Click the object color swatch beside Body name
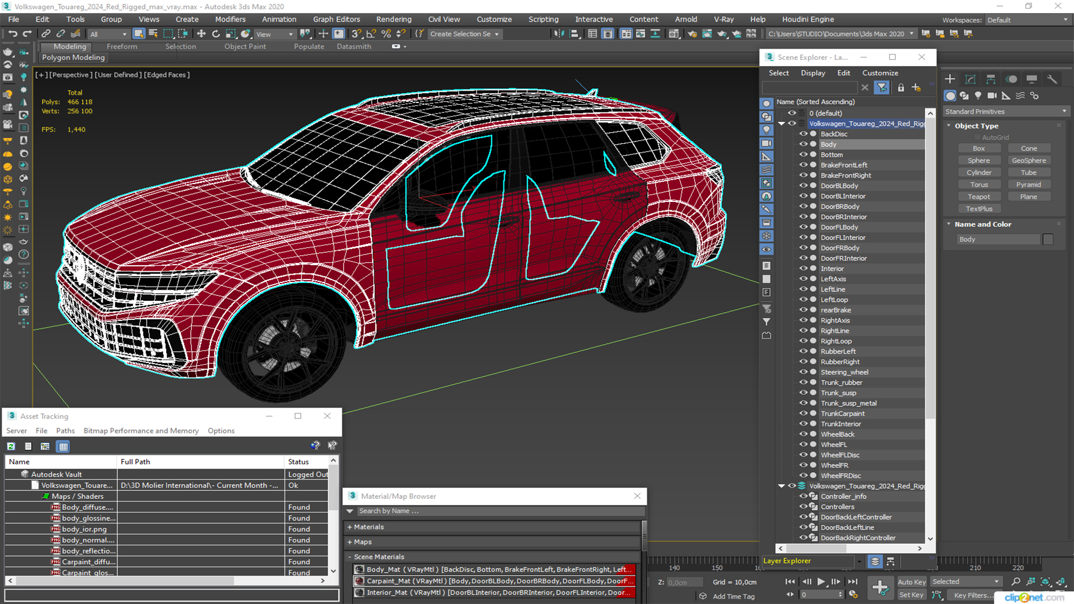This screenshot has height=604, width=1074. 1048,239
